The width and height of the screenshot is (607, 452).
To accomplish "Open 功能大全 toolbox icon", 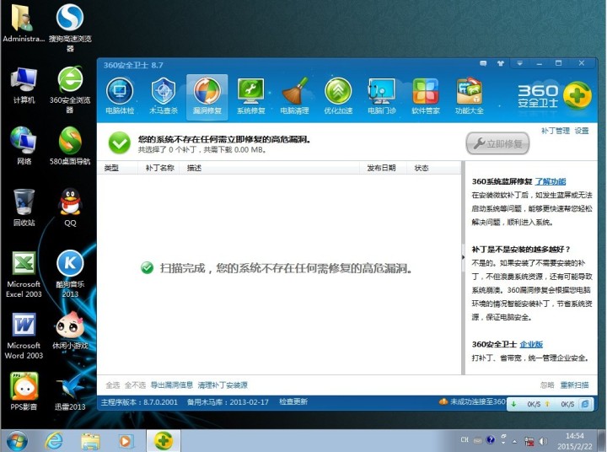I will coord(470,96).
